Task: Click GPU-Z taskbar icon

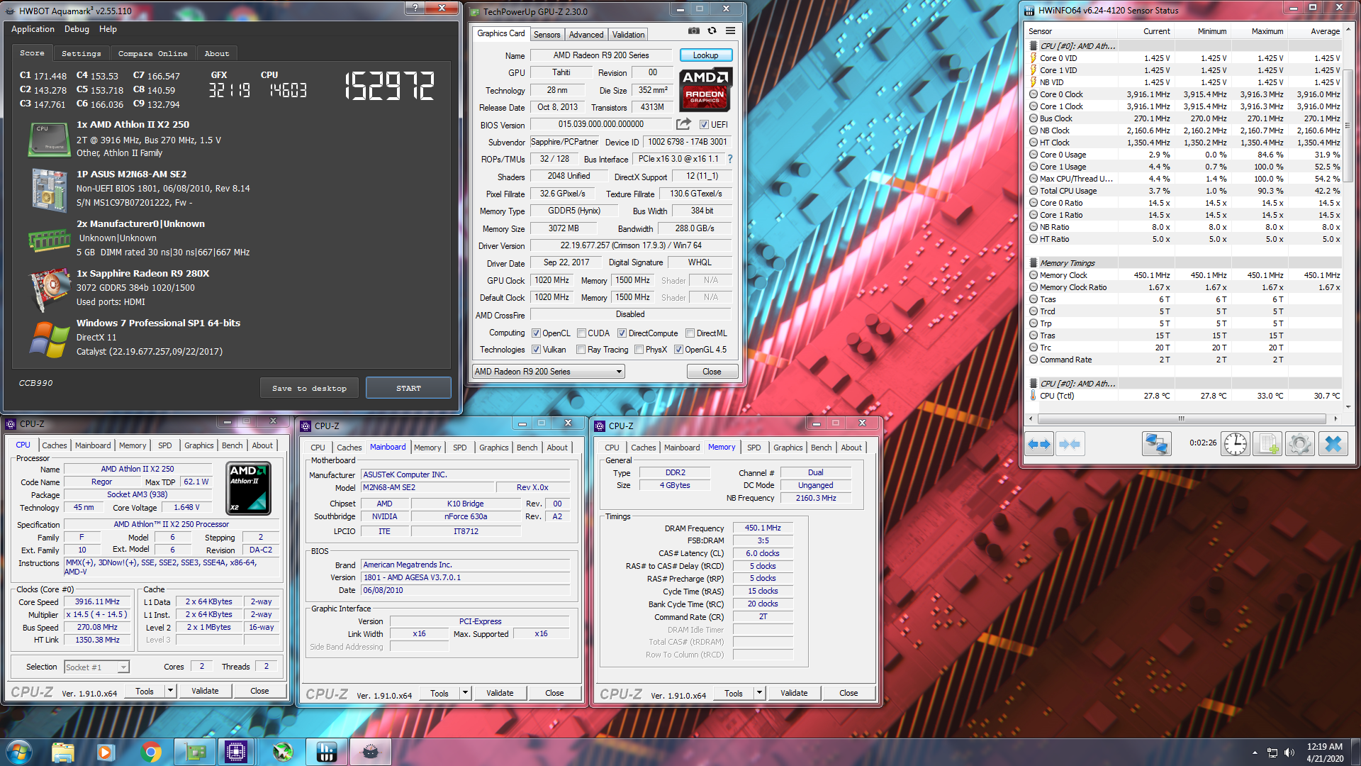Action: pos(194,752)
